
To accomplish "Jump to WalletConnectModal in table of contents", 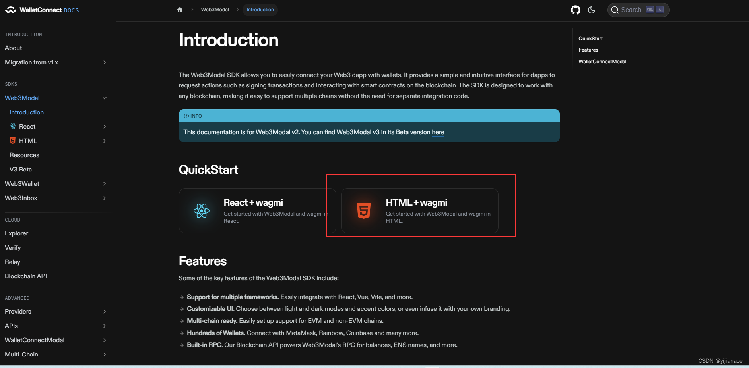I will (602, 62).
